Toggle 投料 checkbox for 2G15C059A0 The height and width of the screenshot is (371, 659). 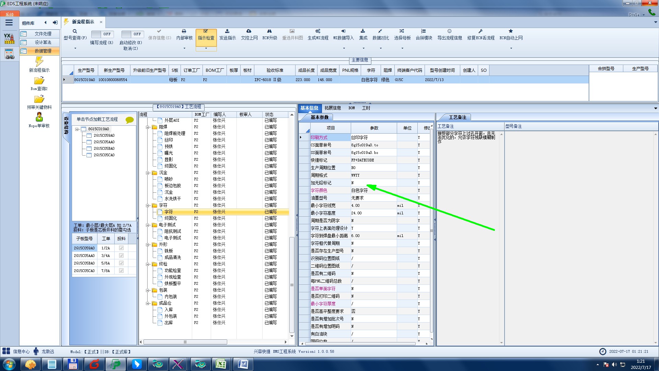tap(121, 248)
